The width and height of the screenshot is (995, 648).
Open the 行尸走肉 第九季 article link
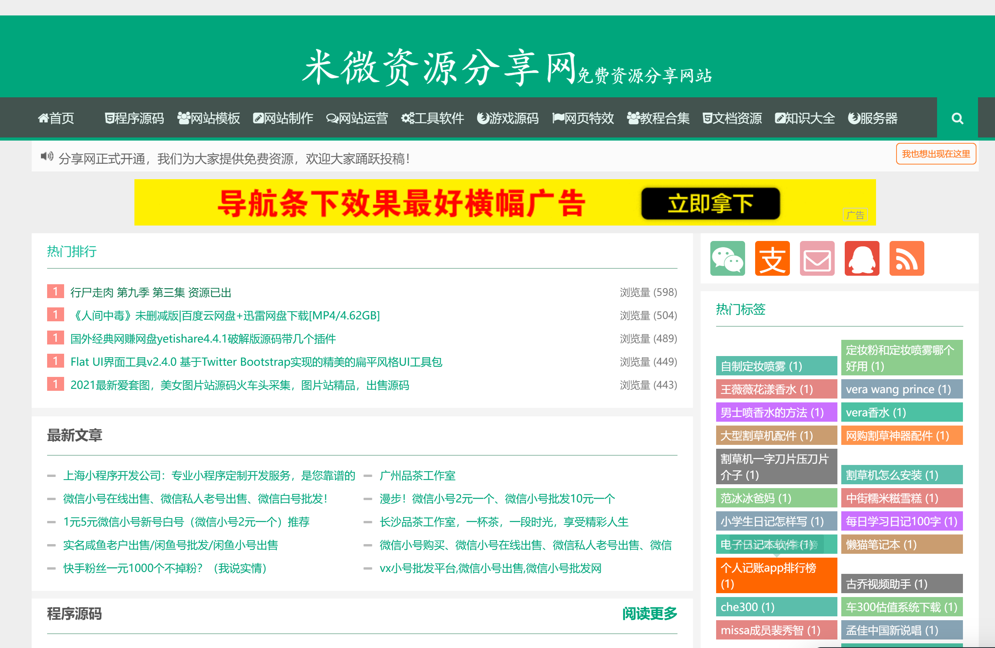[x=150, y=292]
